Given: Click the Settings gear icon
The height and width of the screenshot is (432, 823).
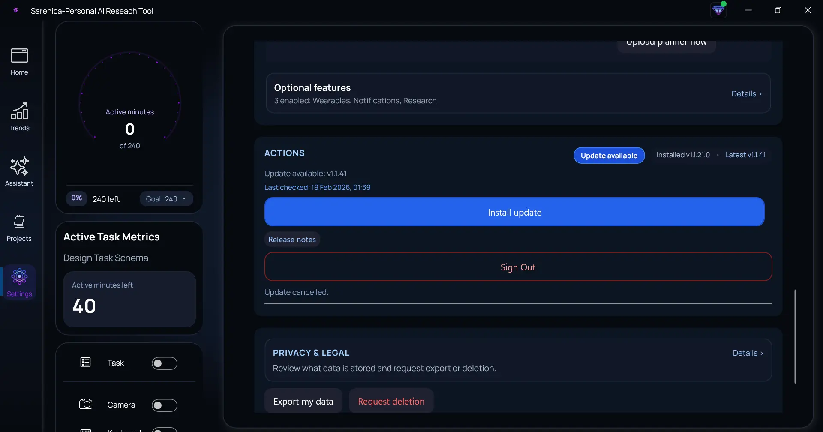Looking at the screenshot, I should click(19, 276).
